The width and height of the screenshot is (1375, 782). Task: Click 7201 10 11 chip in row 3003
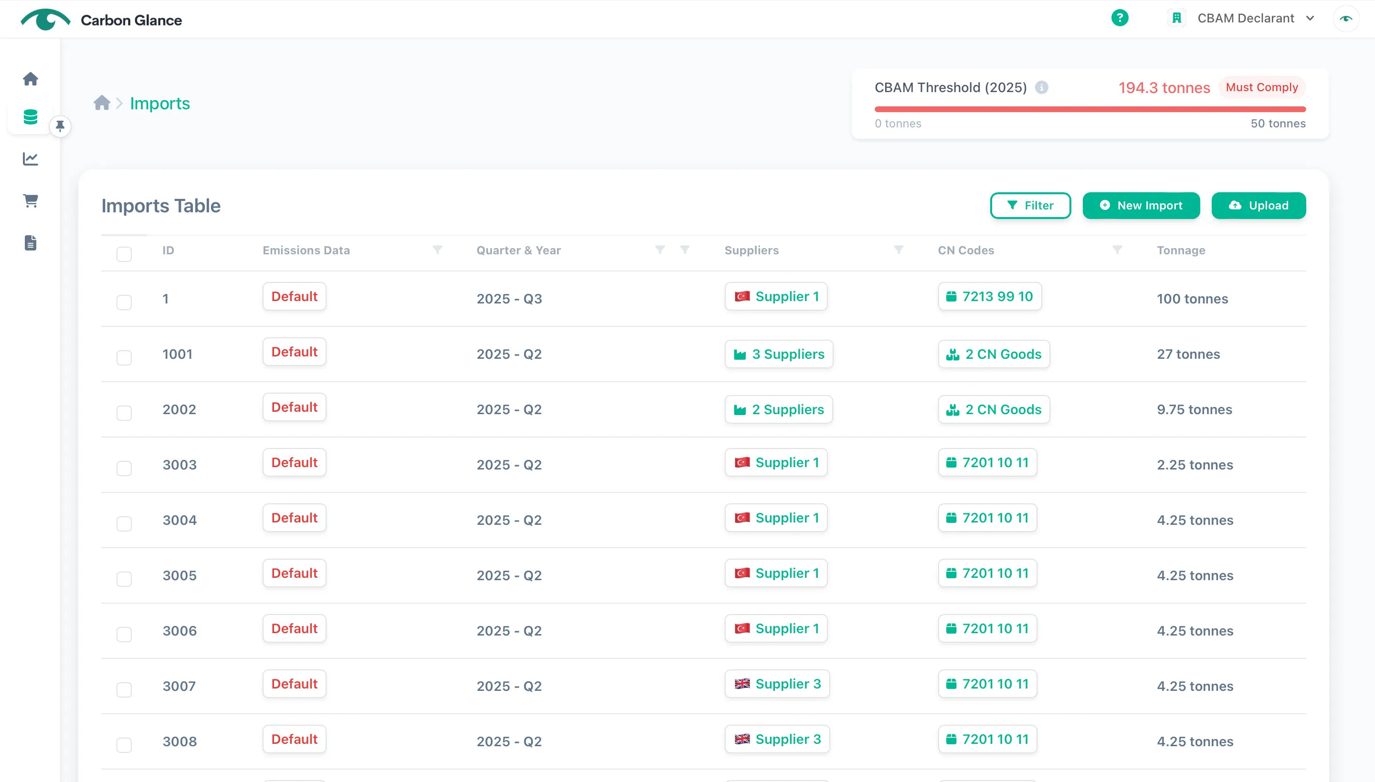[988, 462]
